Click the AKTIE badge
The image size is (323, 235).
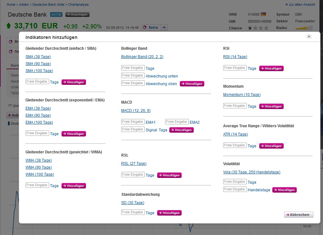point(56,15)
